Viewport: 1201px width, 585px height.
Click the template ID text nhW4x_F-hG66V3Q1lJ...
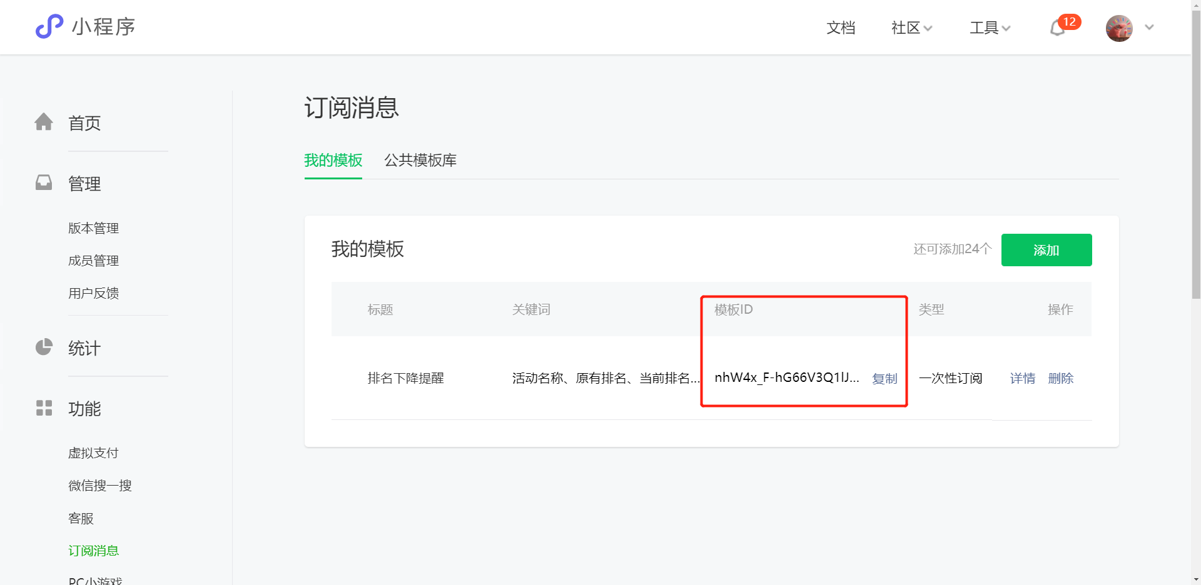[x=787, y=377]
